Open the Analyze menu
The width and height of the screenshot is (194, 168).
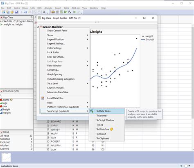pos(48,8)
